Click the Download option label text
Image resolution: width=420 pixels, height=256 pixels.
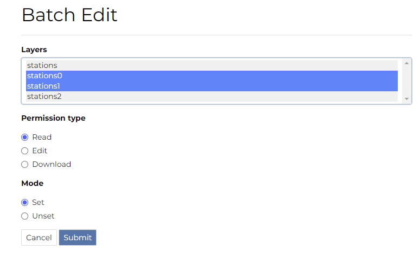(52, 164)
